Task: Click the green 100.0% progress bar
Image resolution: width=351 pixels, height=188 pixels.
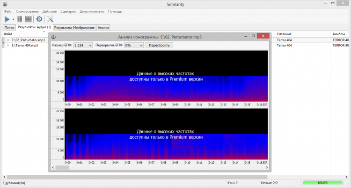Action: tap(322, 182)
